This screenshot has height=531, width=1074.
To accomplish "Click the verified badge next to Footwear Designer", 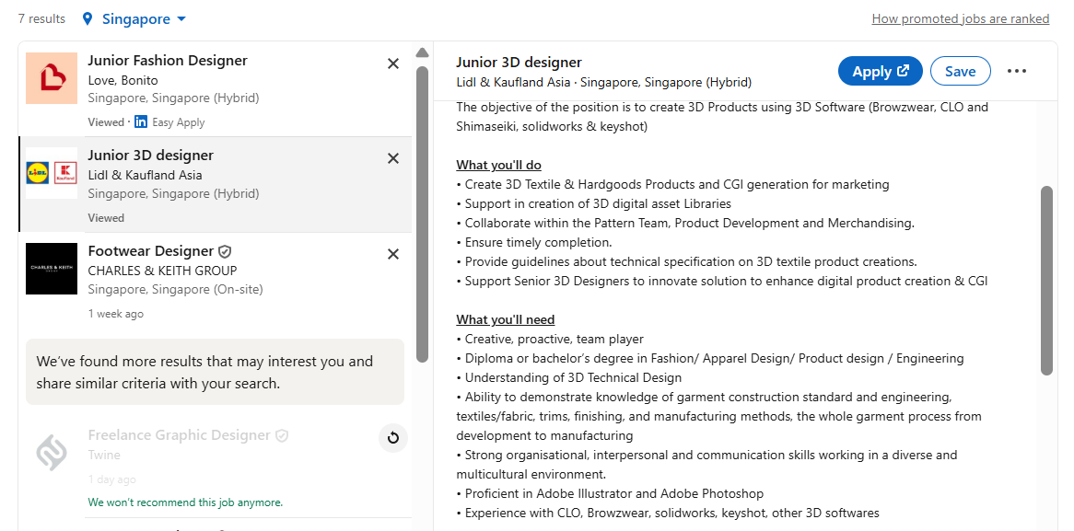I will 224,250.
